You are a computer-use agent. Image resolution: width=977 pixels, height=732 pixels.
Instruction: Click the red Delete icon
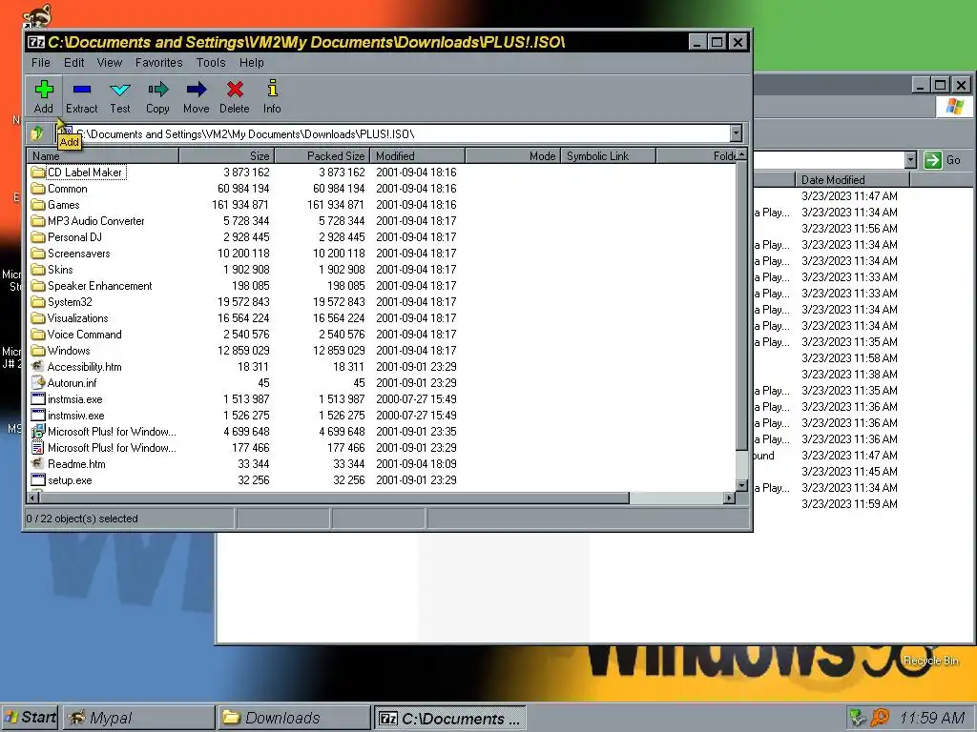click(x=235, y=90)
